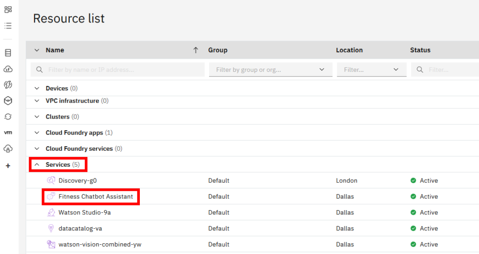The width and height of the screenshot is (479, 254).
Task: Open the Schematics refresh-style sidebar icon
Action: pos(8,116)
